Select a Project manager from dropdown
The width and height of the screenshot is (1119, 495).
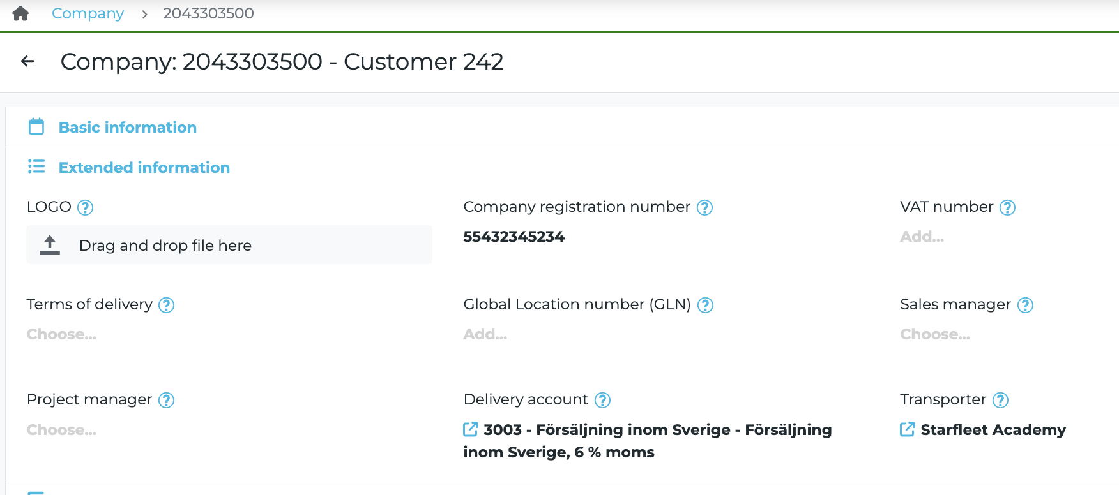(61, 430)
